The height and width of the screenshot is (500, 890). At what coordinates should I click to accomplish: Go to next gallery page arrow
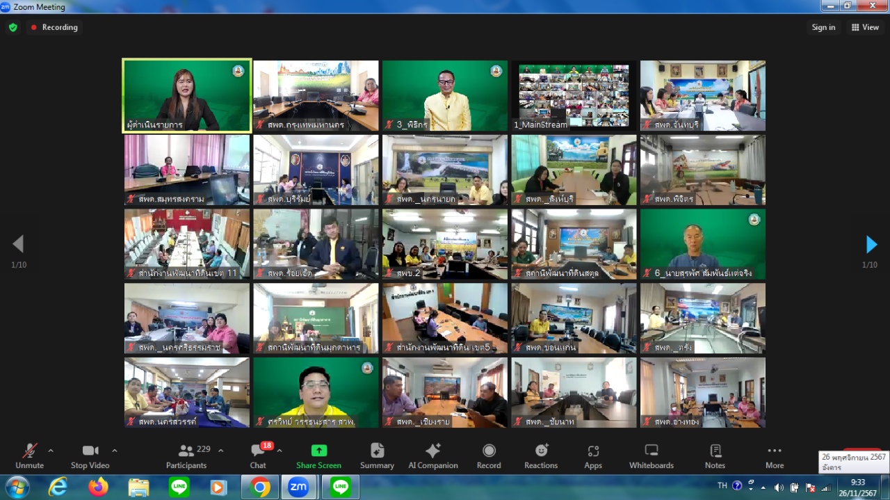[871, 244]
